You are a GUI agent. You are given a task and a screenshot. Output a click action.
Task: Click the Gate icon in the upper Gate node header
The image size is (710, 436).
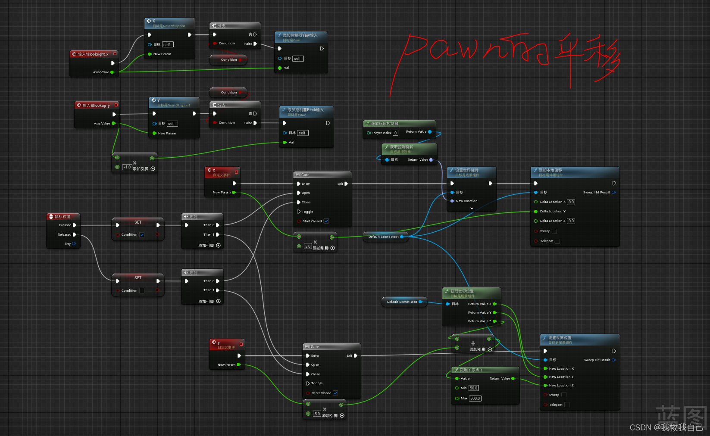click(298, 174)
